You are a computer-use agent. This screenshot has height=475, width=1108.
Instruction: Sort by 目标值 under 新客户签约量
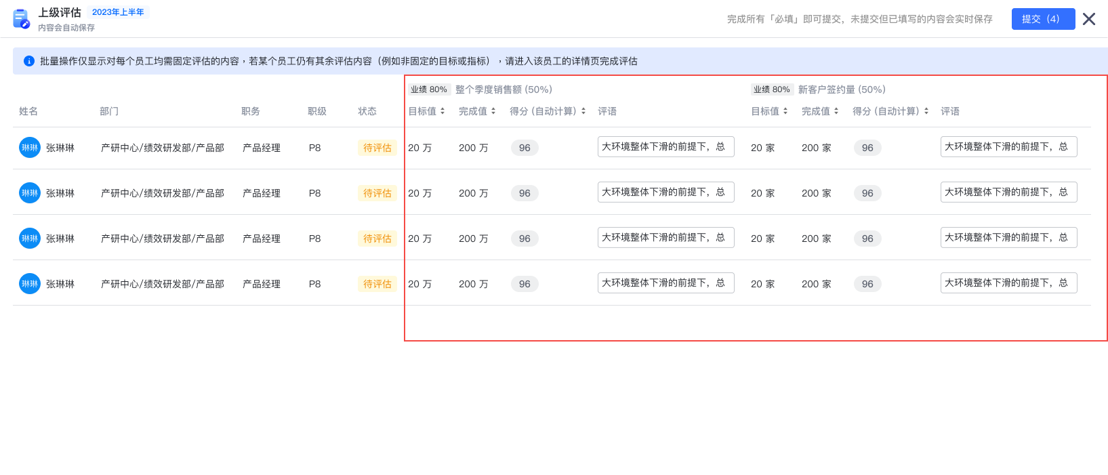point(785,111)
